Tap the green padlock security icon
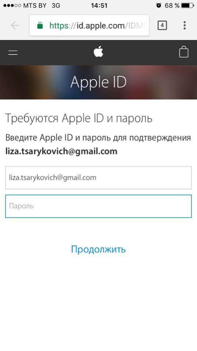This screenshot has width=197, height=351. click(40, 26)
